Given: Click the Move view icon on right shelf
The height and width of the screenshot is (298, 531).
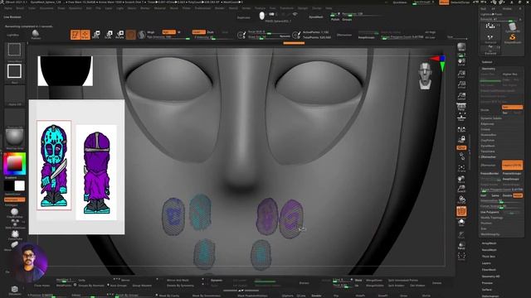Looking at the screenshot, I should 461,179.
